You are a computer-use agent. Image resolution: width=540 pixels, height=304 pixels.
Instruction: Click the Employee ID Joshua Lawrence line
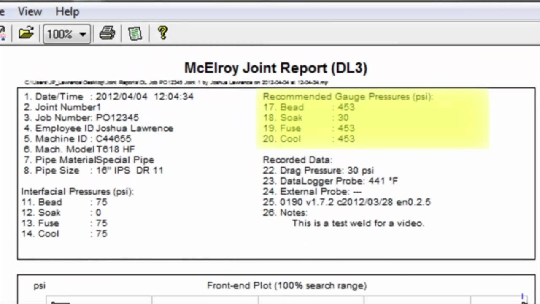pyautogui.click(x=98, y=128)
